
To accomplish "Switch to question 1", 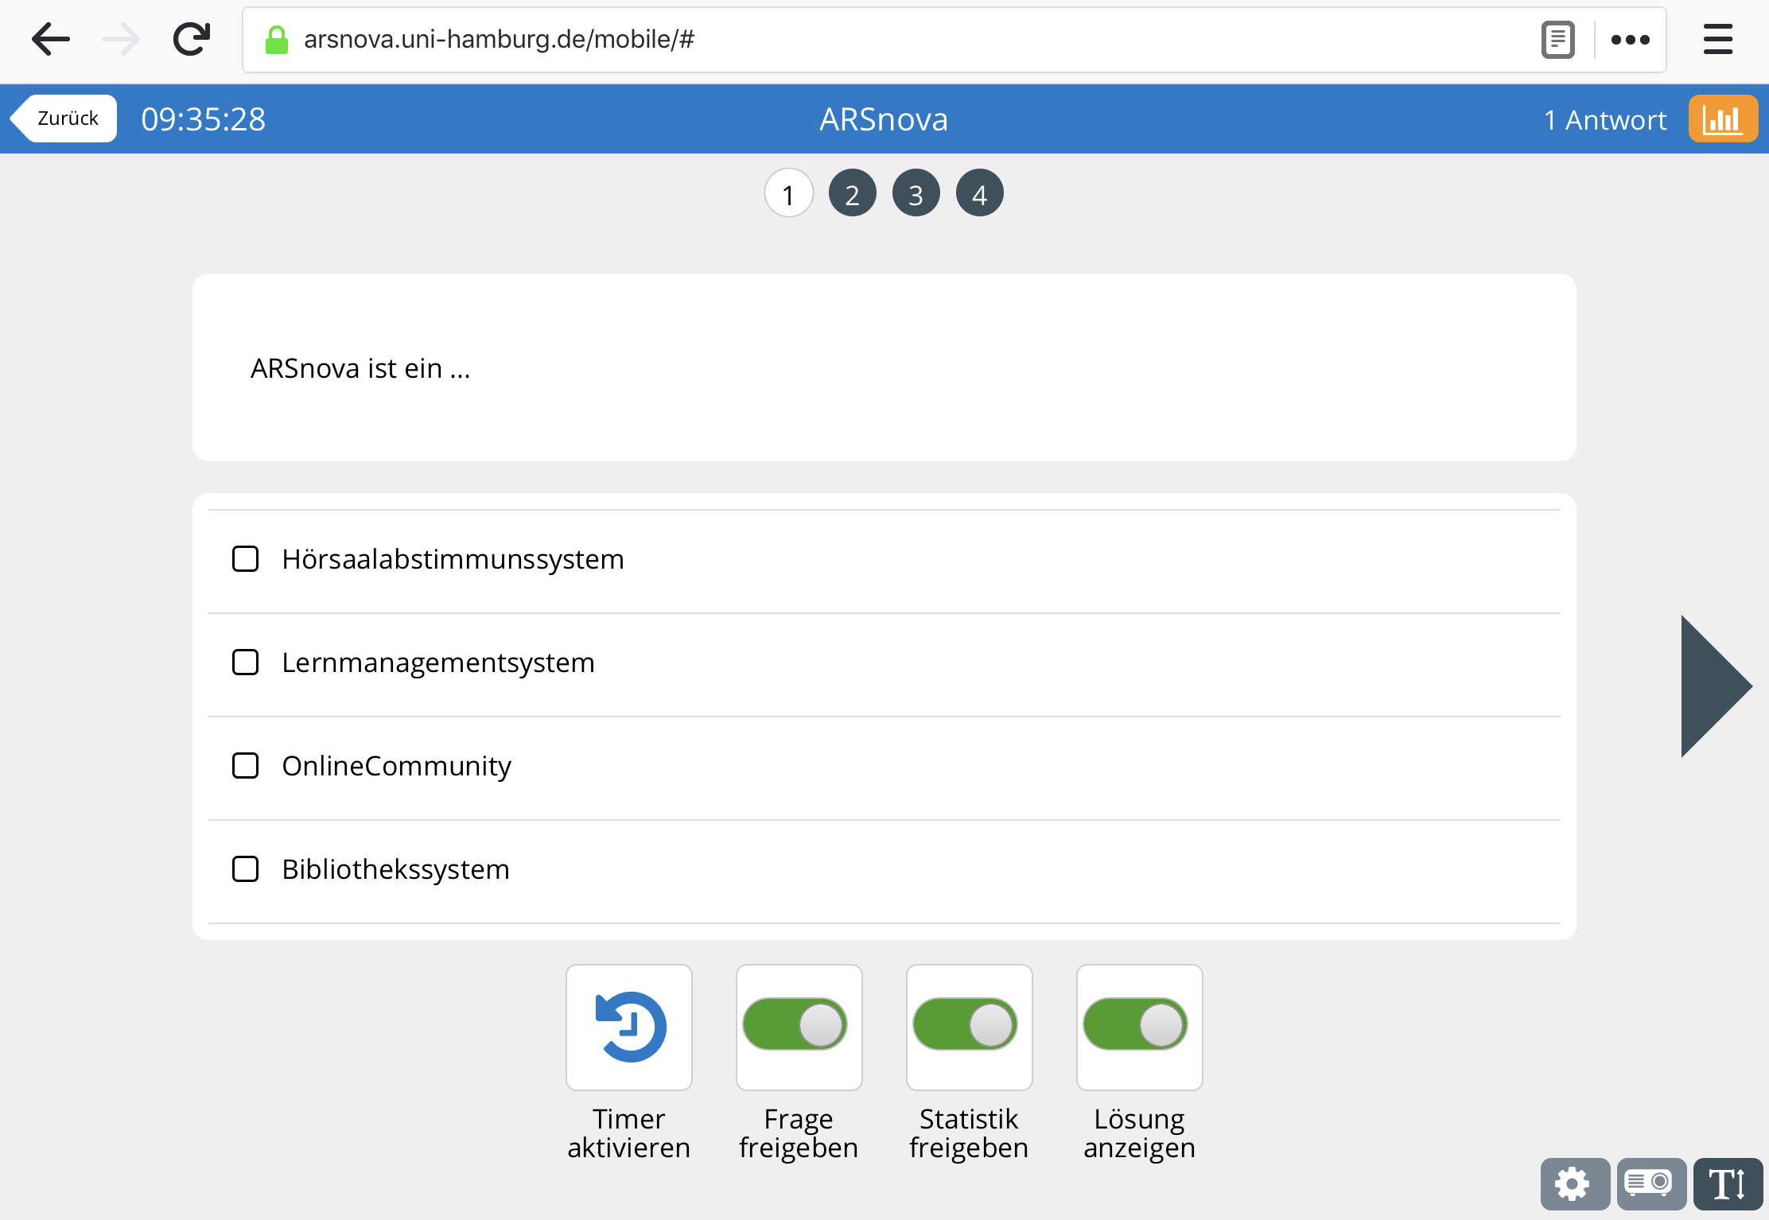I will (x=789, y=193).
